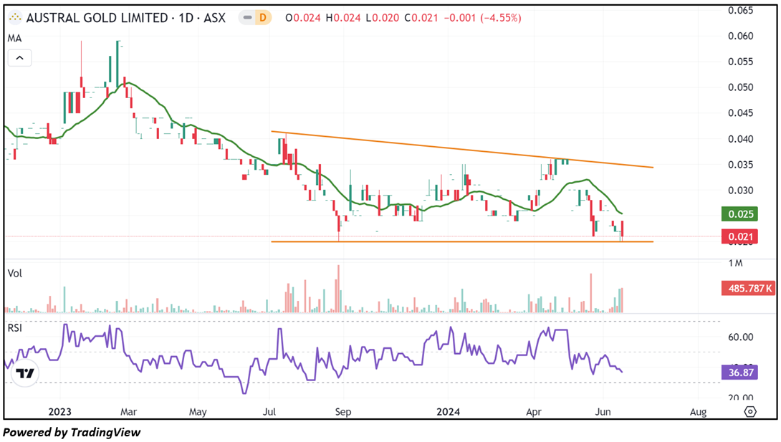Click the Aug time axis label
781x442 pixels.
[x=698, y=412]
